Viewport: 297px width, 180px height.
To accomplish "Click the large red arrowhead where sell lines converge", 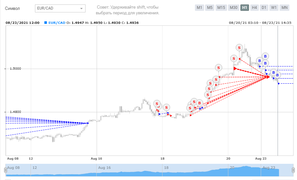I will point(268,77).
